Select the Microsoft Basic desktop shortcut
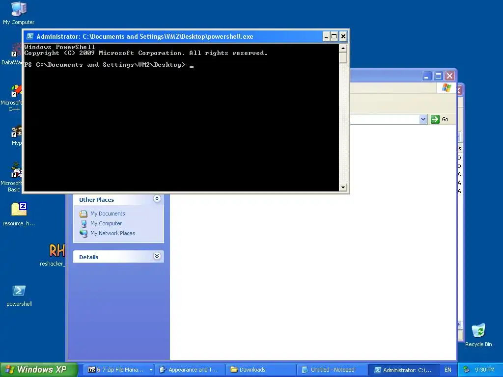503x377 pixels. tap(13, 177)
